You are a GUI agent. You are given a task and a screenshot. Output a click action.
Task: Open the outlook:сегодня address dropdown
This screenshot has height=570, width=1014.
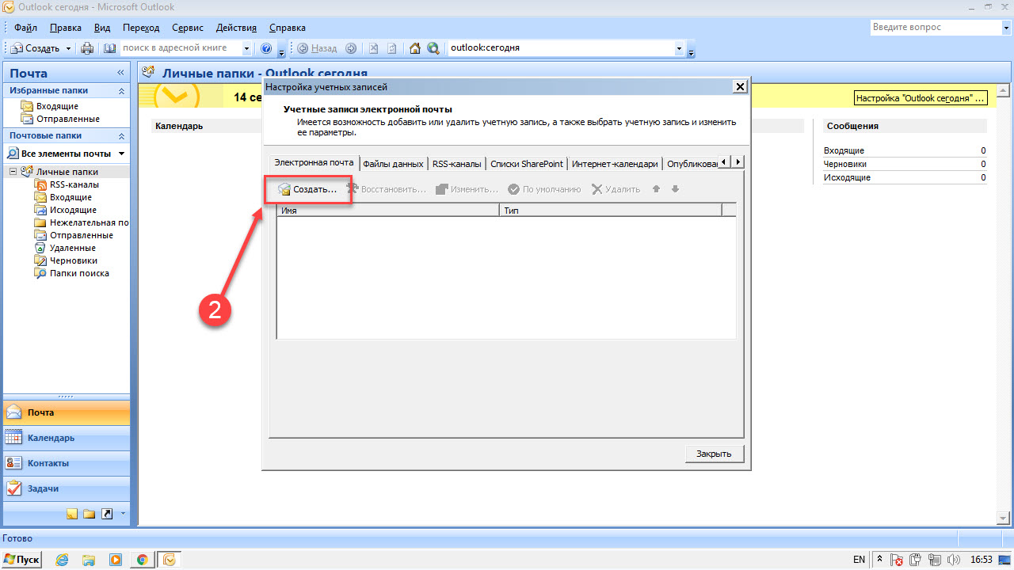pyautogui.click(x=679, y=48)
